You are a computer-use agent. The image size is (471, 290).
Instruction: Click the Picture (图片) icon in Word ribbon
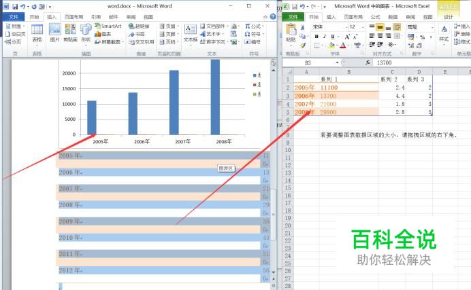coord(54,33)
